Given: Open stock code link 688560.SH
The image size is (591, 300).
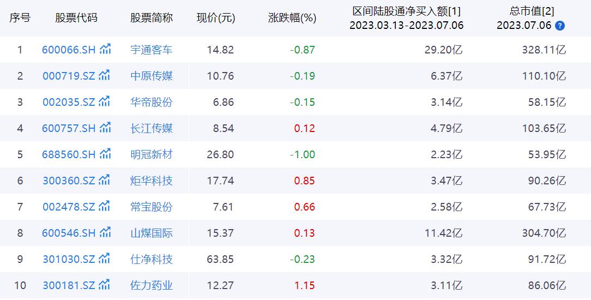Looking at the screenshot, I should coord(69,154).
